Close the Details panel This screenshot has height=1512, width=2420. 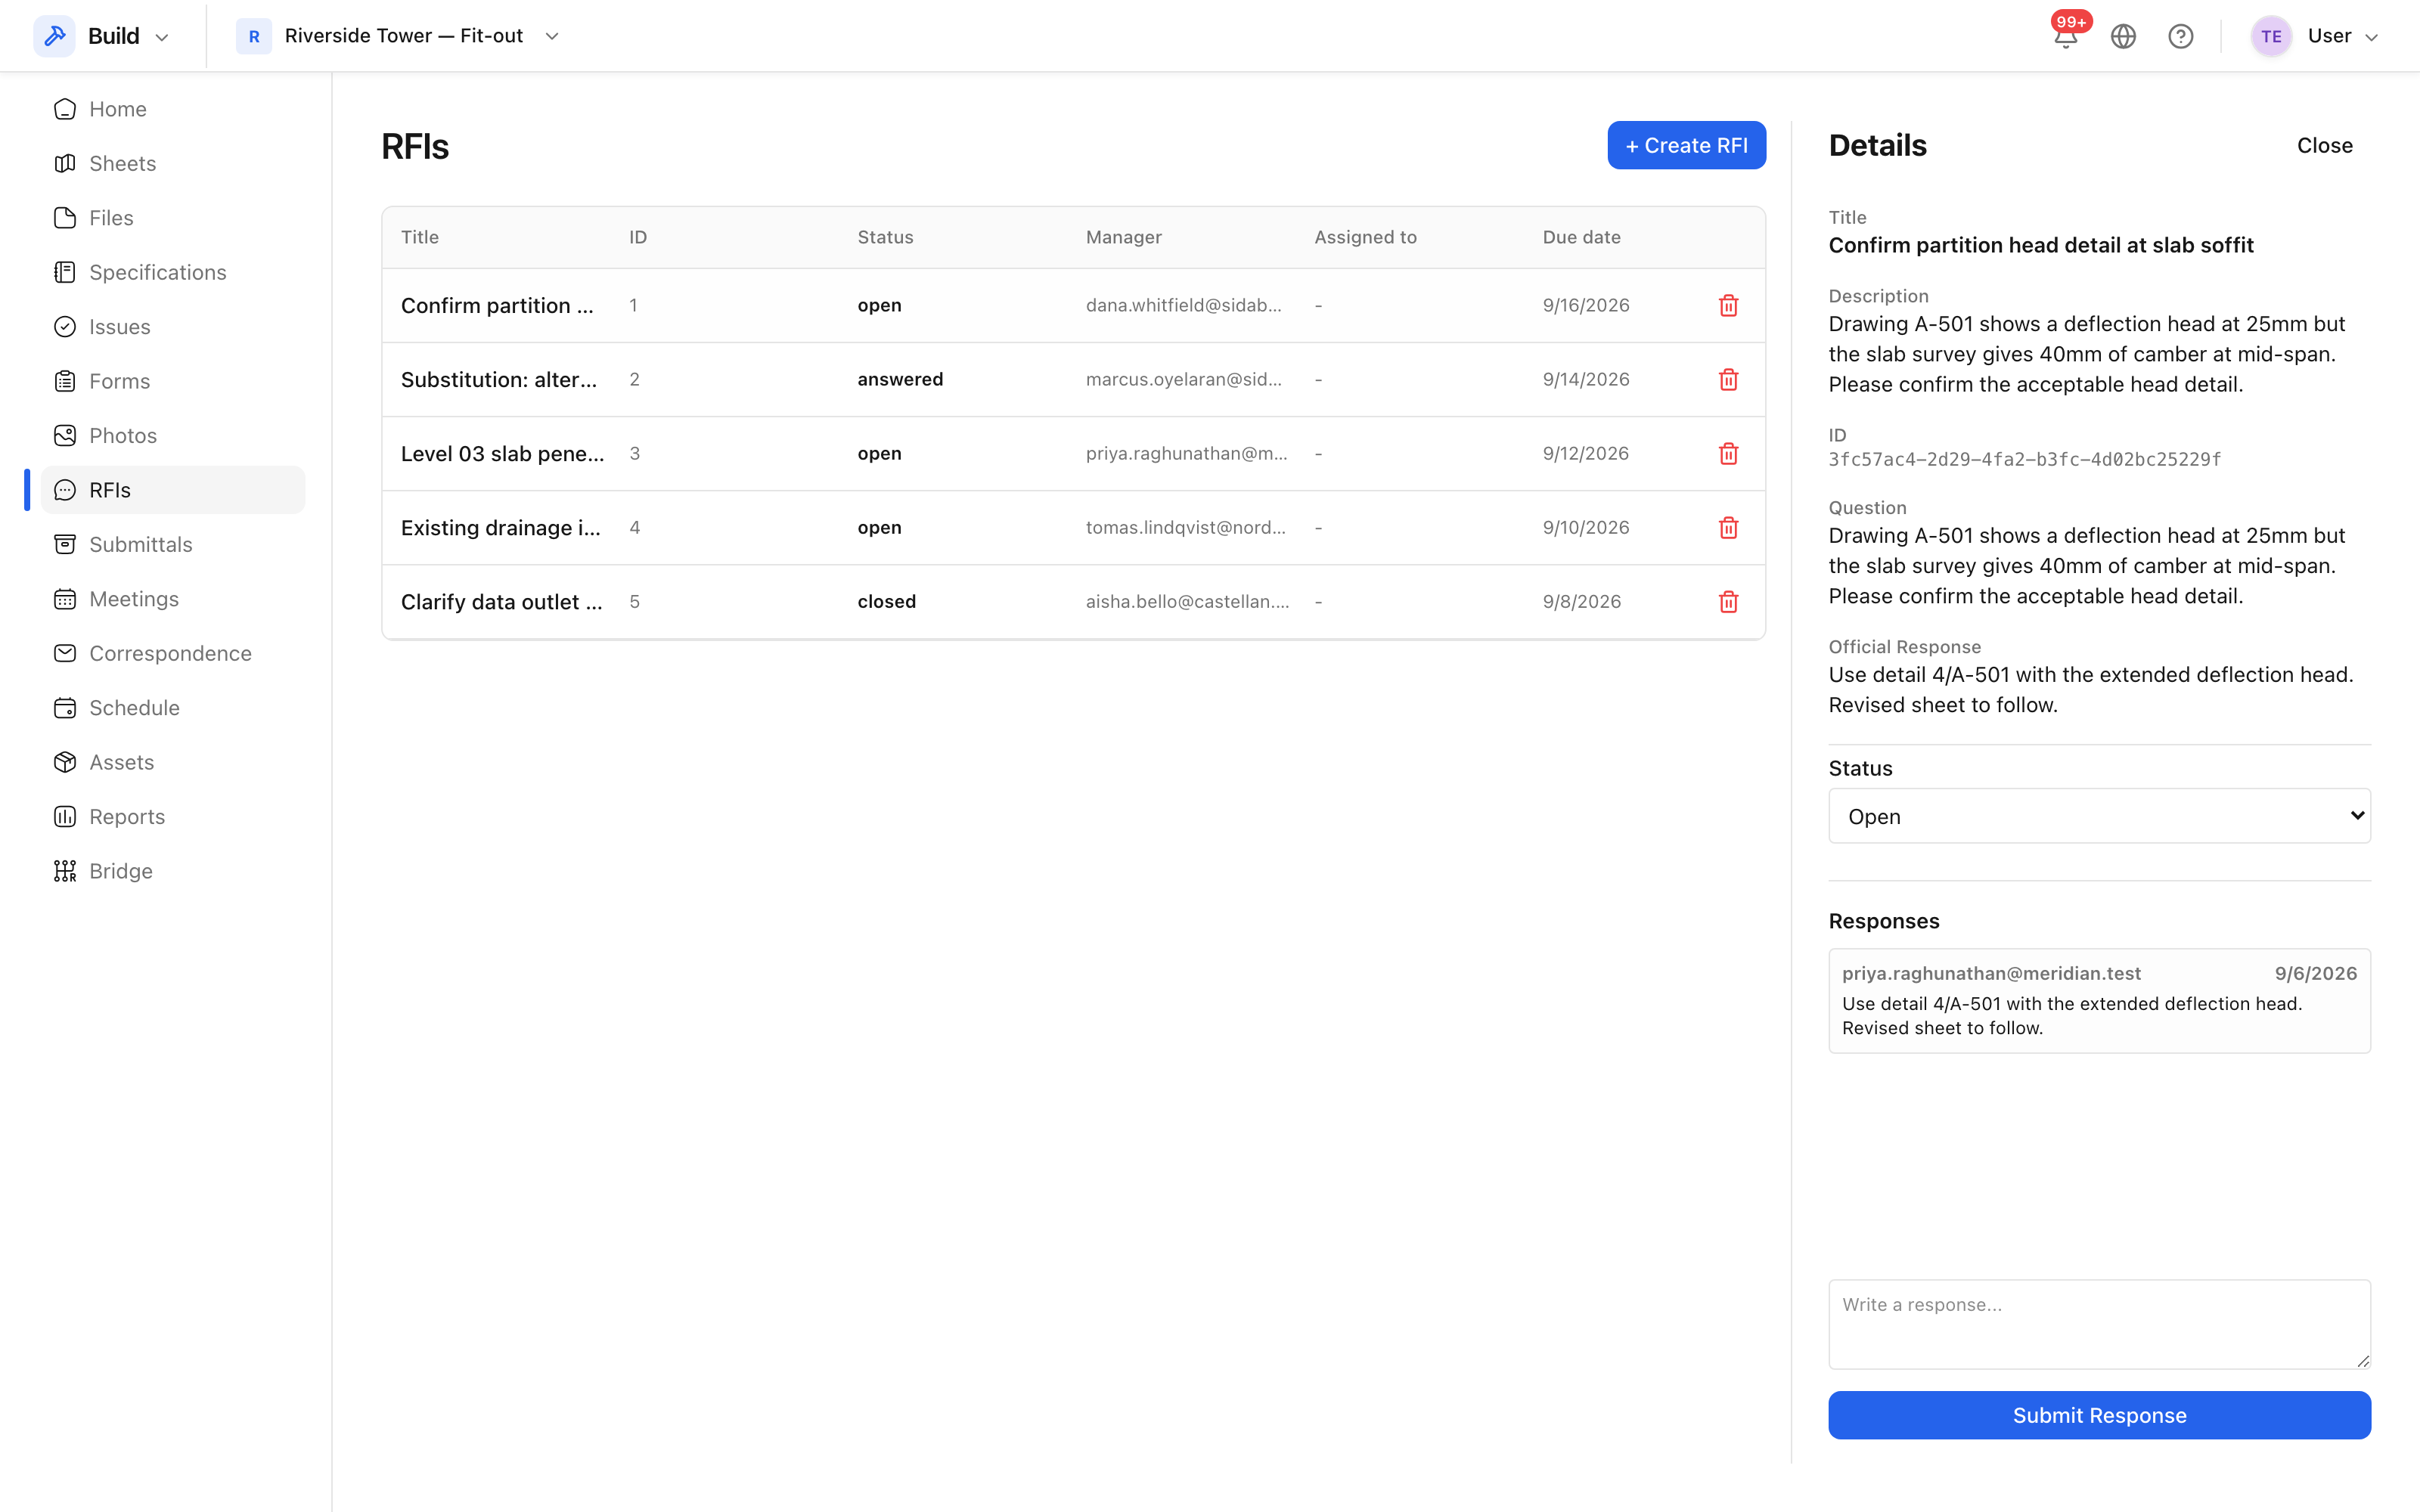tap(2324, 145)
